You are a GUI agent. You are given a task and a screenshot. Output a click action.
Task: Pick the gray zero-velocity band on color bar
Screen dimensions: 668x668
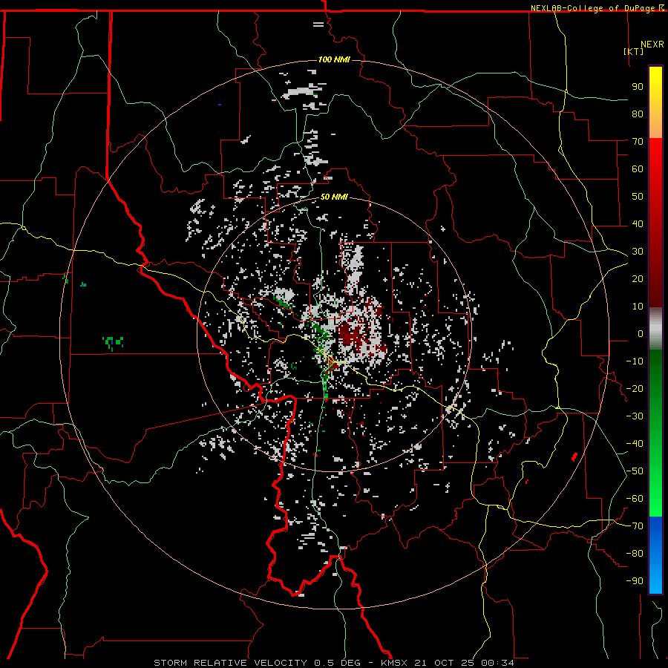(655, 329)
